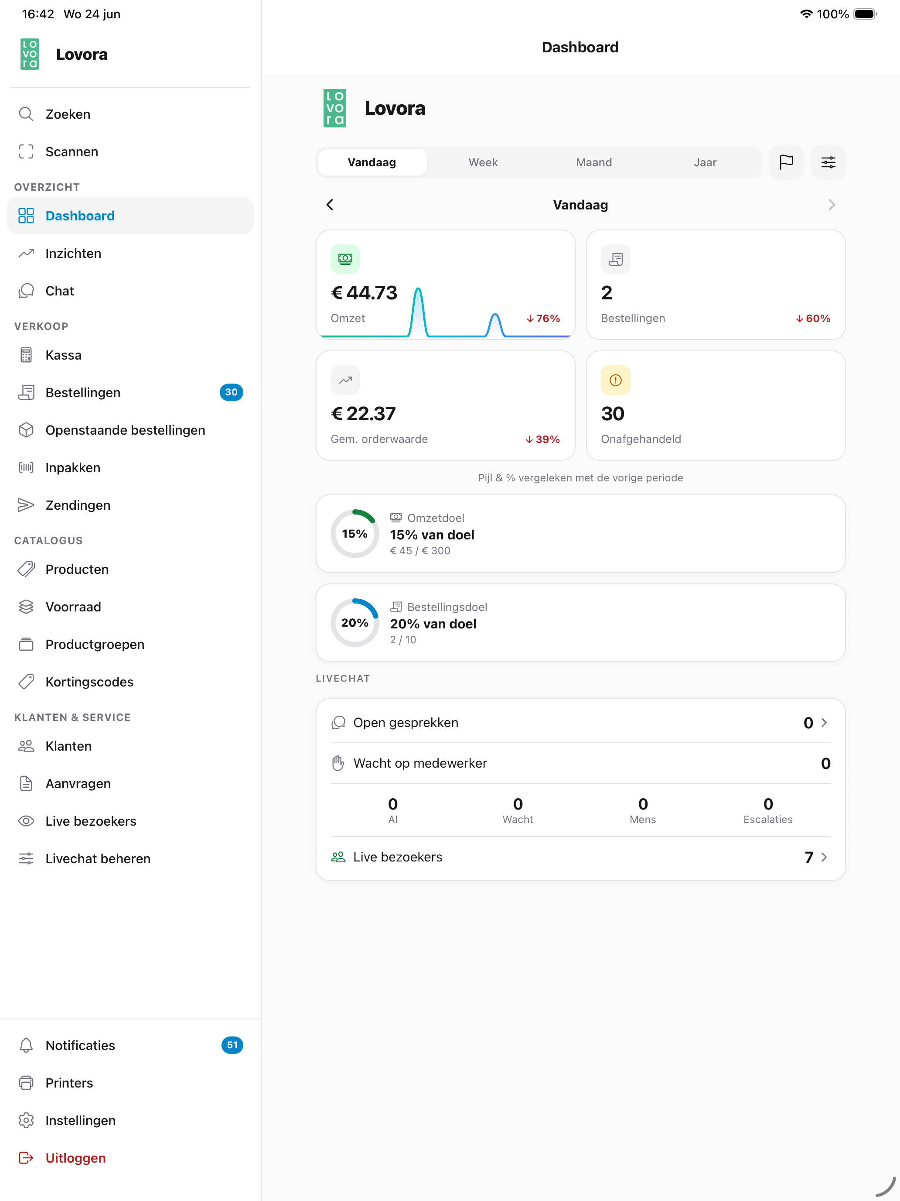This screenshot has width=900, height=1201.
Task: Open the Bestellingsdoel 20% van doel card
Action: tap(580, 623)
